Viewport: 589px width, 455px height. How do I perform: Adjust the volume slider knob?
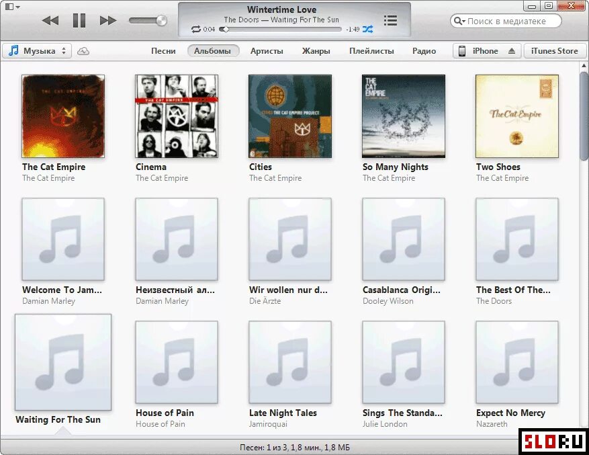162,20
